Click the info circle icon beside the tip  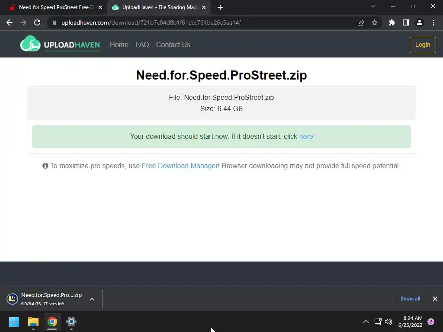tap(45, 166)
